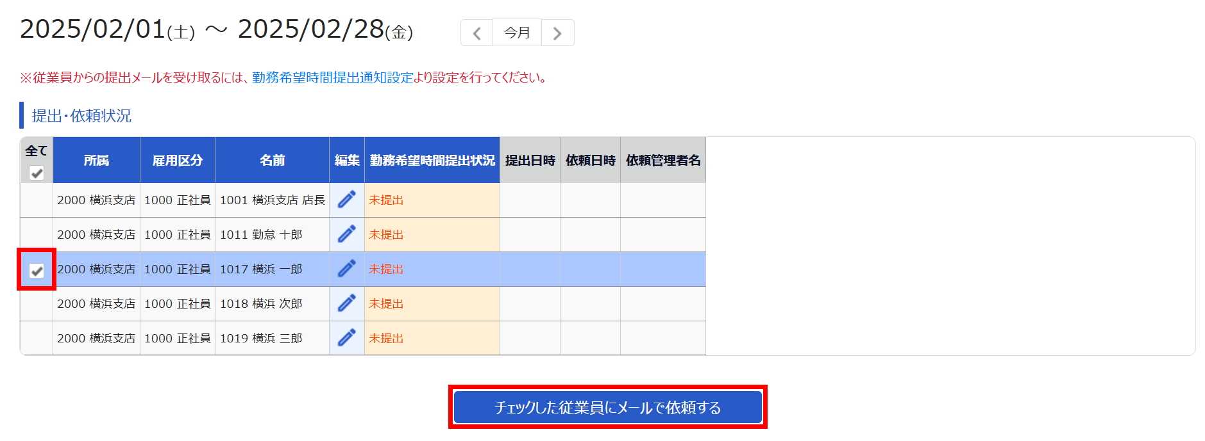This screenshot has width=1205, height=441.
Task: Click the 名前 column header
Action: point(272,160)
